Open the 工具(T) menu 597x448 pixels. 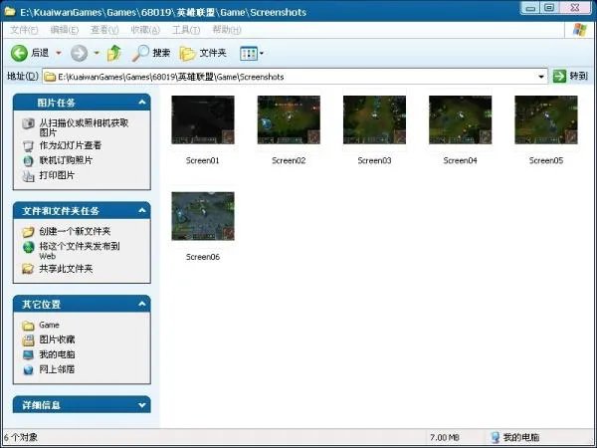186,30
